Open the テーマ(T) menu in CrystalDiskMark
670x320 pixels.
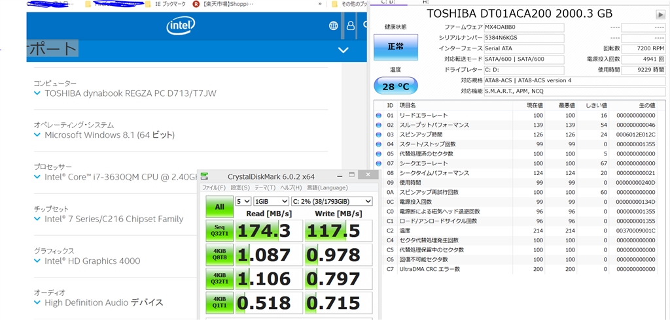(265, 187)
